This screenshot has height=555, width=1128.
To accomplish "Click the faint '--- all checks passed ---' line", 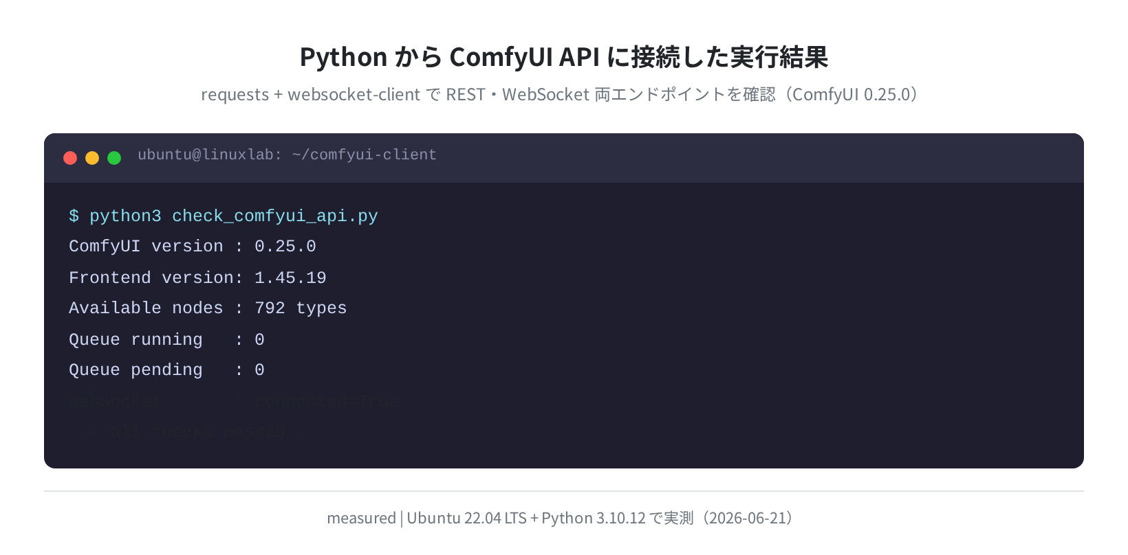I will (x=197, y=432).
